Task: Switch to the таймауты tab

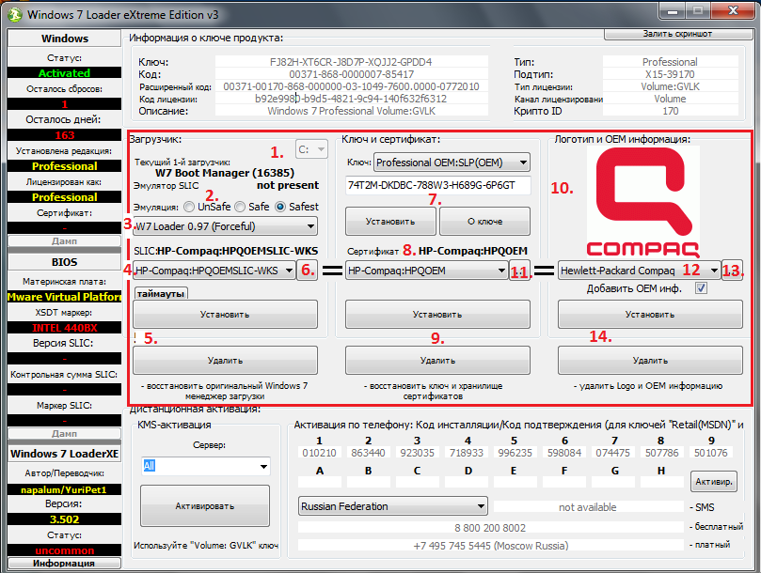Action: pyautogui.click(x=161, y=293)
